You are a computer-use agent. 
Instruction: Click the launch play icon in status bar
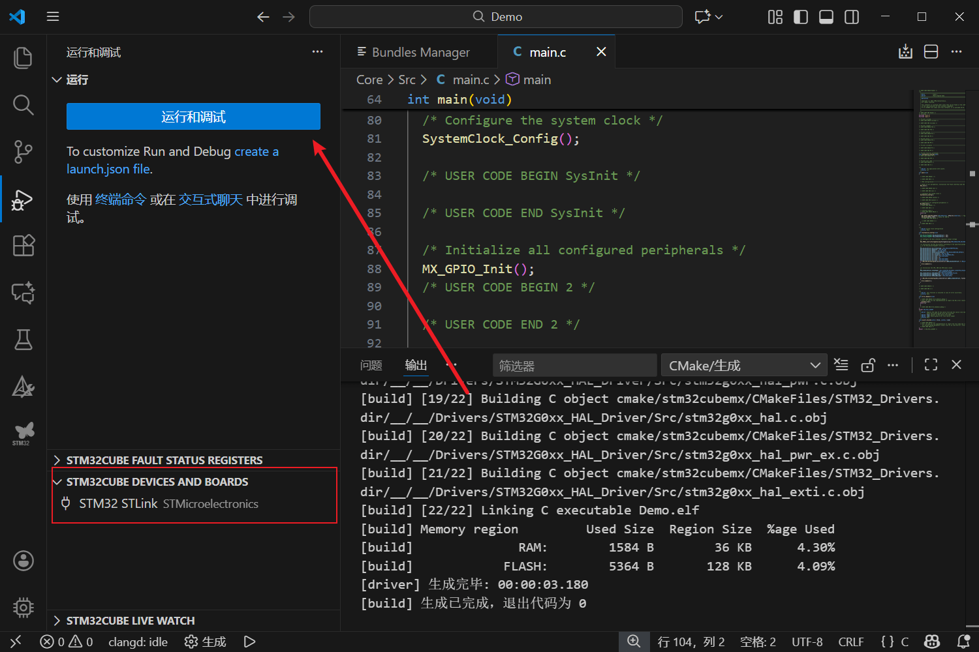[249, 642]
